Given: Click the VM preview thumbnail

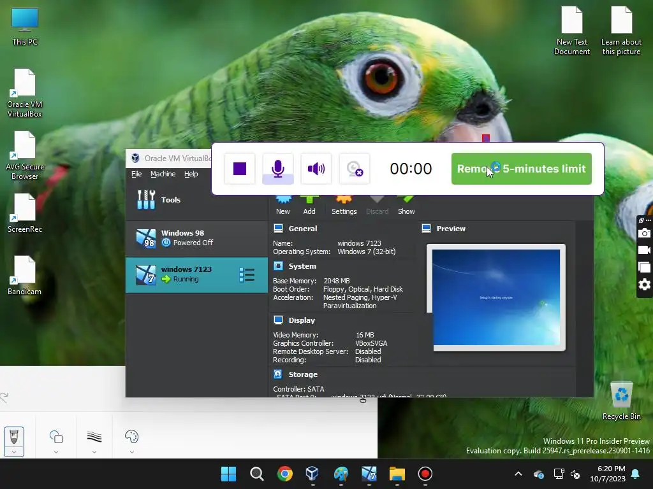Looking at the screenshot, I should pyautogui.click(x=496, y=297).
